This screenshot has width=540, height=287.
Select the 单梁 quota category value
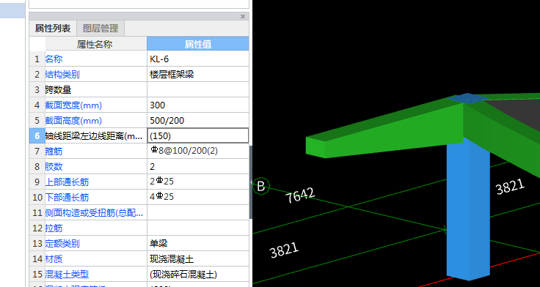click(197, 243)
